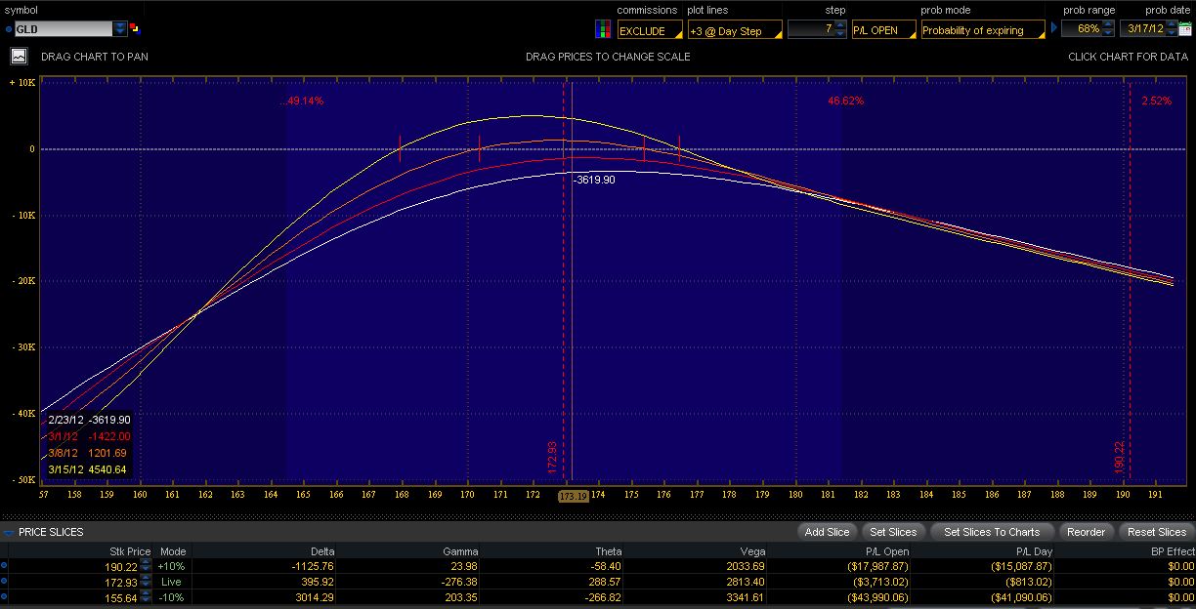Click the 395.92 Delta cell
Image resolution: width=1196 pixels, height=609 pixels.
(318, 581)
